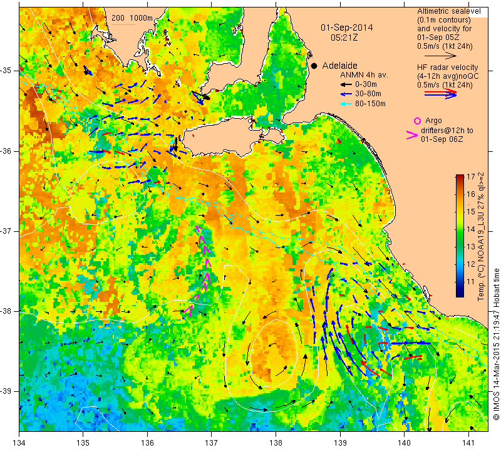Click the 140 longitude axis label

(x=404, y=443)
